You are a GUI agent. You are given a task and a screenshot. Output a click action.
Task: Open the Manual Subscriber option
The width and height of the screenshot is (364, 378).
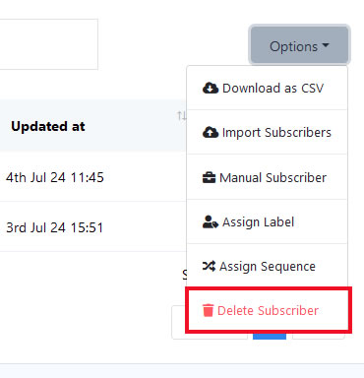click(267, 177)
